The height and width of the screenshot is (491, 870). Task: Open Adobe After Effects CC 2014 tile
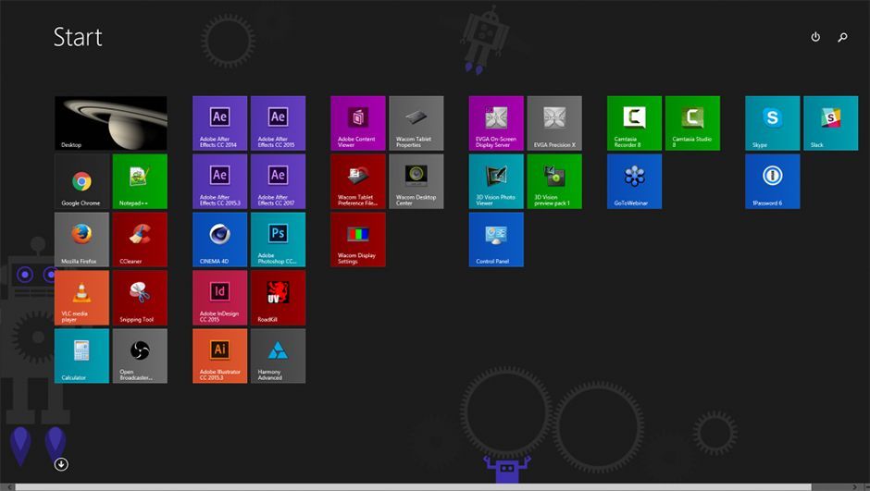(219, 123)
